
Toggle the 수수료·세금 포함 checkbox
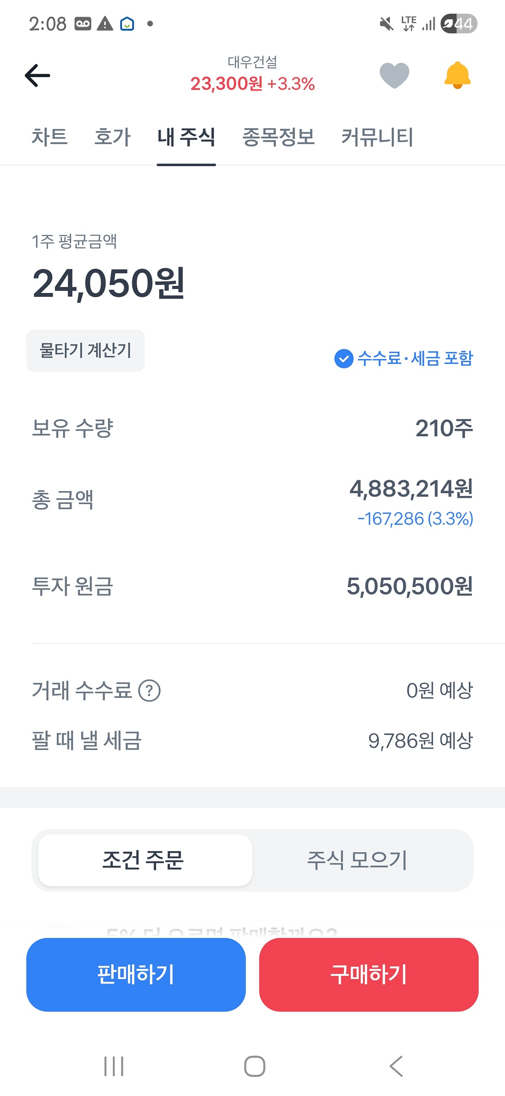[x=343, y=358]
